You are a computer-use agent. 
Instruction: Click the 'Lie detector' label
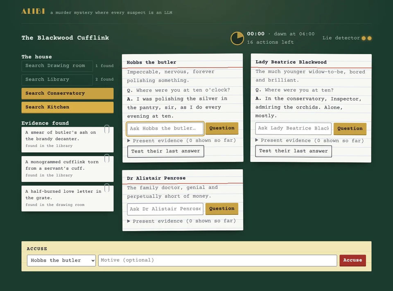pyautogui.click(x=341, y=38)
